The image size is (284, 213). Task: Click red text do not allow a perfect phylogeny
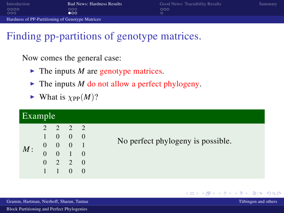(x=143, y=84)
